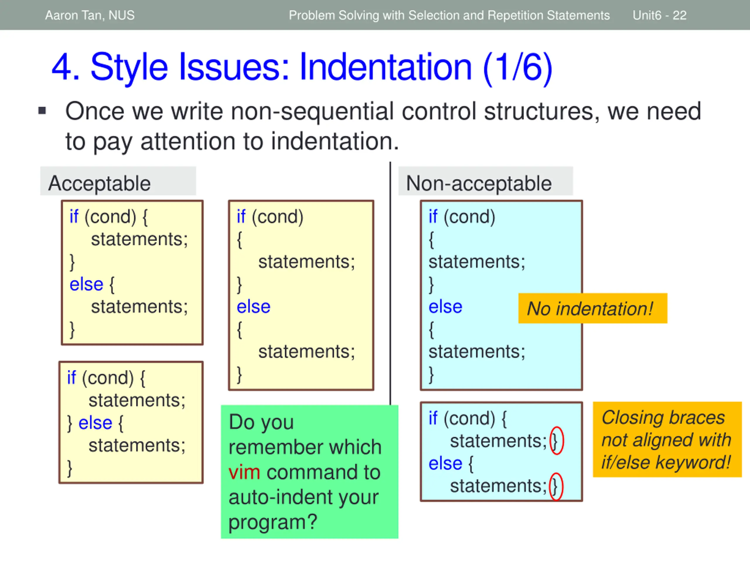
Task: Click "if (cond) {" in the bottom-right cyan box
Action: pos(468,419)
